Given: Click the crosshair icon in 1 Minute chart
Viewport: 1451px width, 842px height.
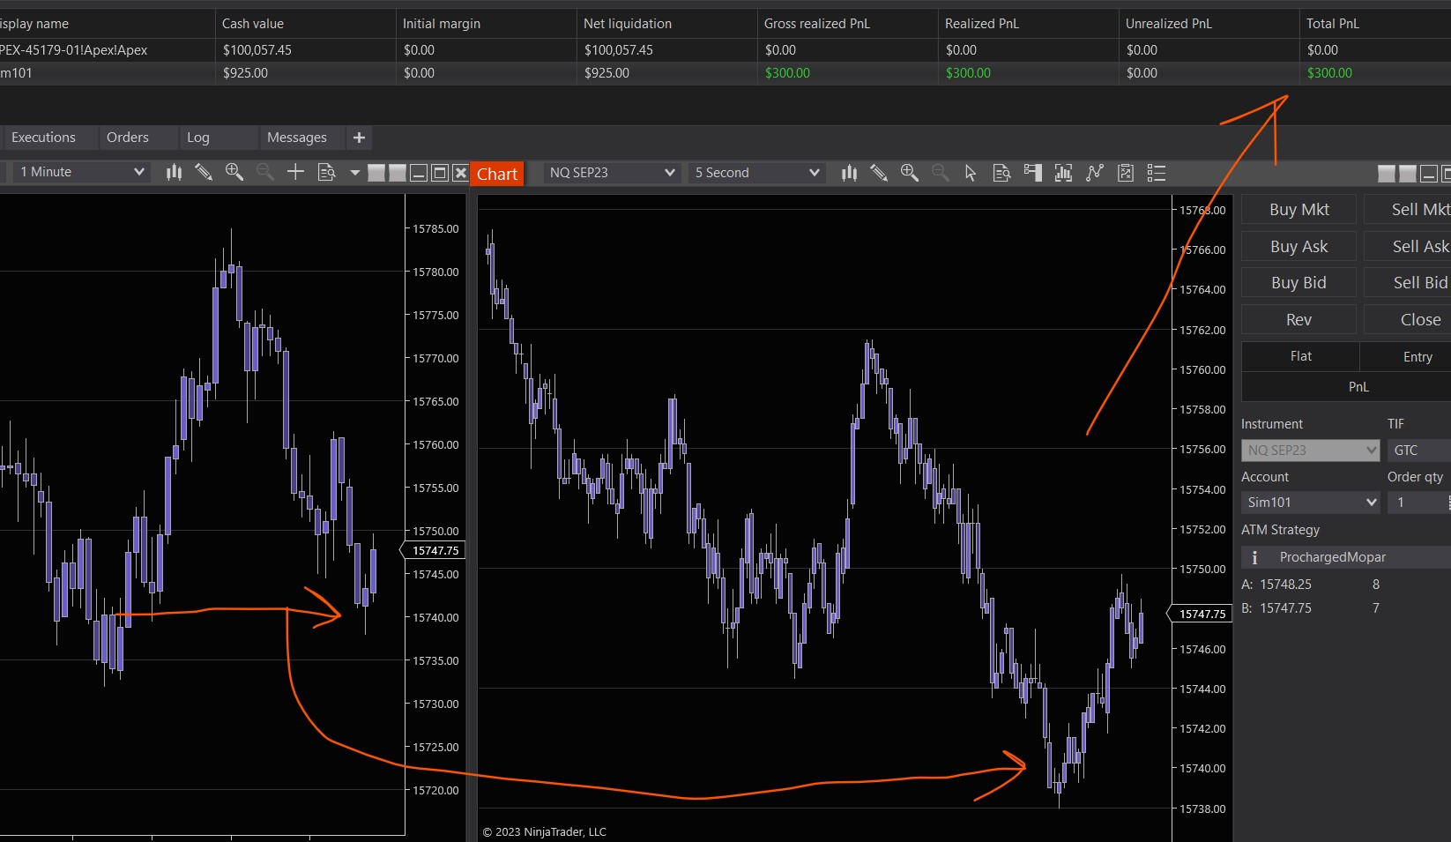Looking at the screenshot, I should pos(295,172).
